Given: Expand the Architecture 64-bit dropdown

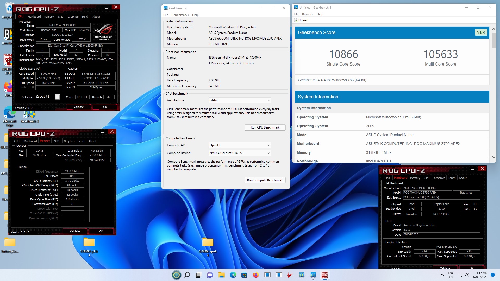Looking at the screenshot, I should (x=240, y=100).
